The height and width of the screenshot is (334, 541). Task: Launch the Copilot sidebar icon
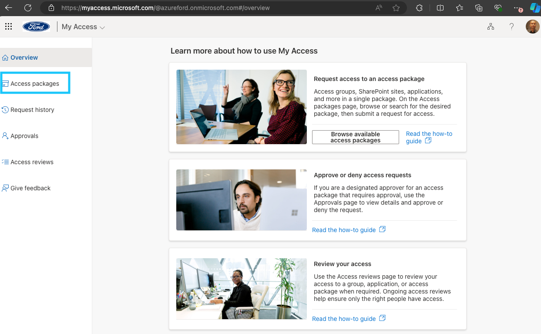pyautogui.click(x=535, y=8)
